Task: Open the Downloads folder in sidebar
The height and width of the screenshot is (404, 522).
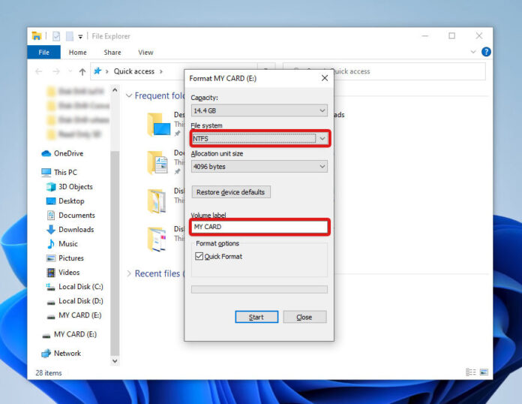Action: 76,230
